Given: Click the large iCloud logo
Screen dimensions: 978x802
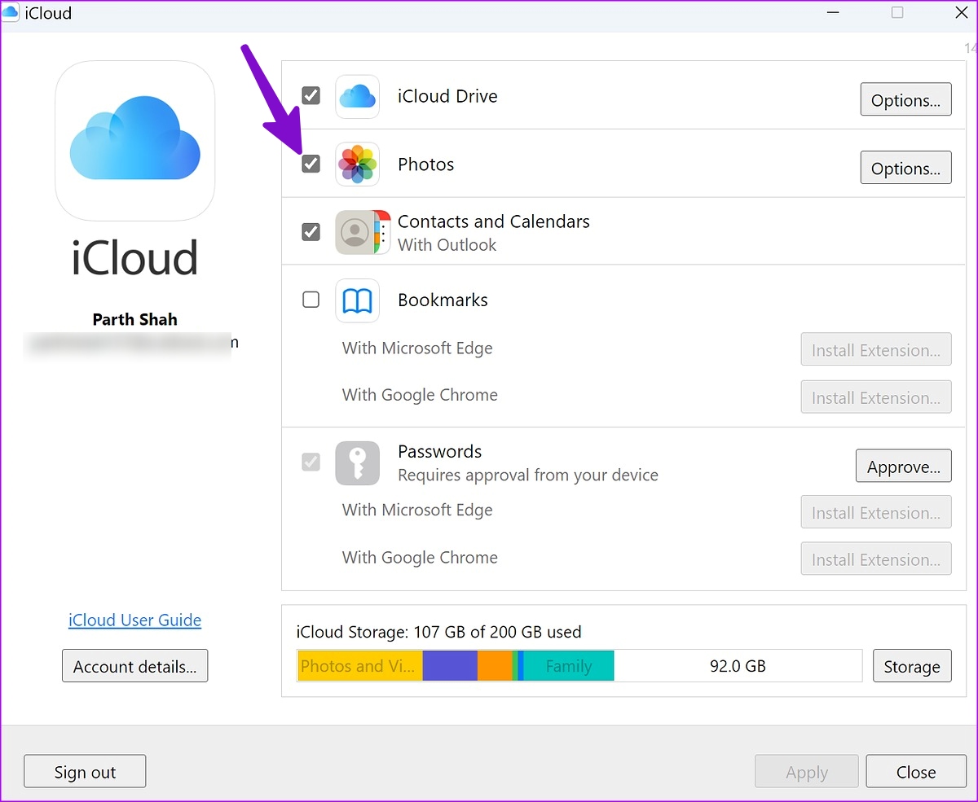Looking at the screenshot, I should 135,140.
